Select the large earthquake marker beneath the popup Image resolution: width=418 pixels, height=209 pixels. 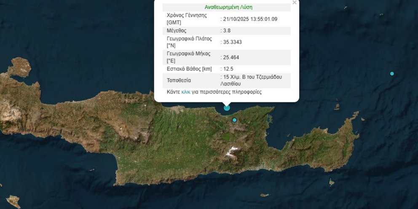click(x=227, y=107)
